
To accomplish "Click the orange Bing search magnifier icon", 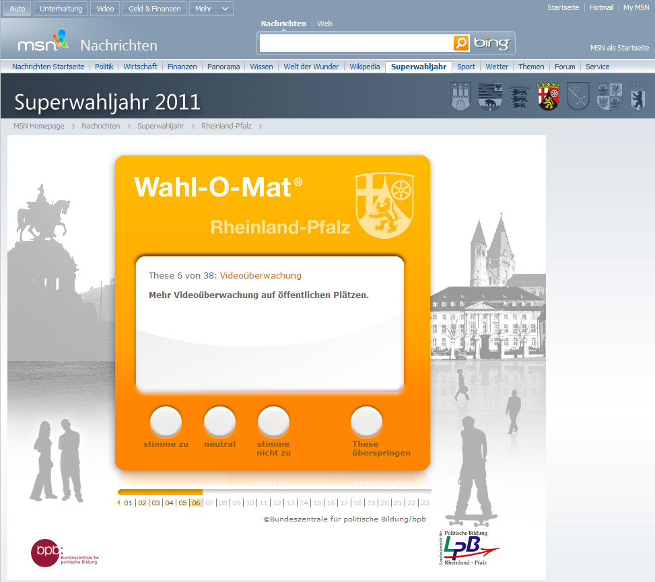I will tap(460, 42).
